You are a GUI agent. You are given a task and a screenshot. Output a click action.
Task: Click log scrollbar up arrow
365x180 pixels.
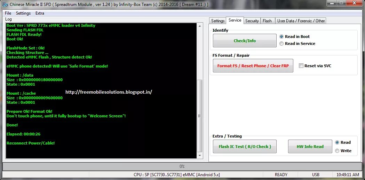coord(200,26)
